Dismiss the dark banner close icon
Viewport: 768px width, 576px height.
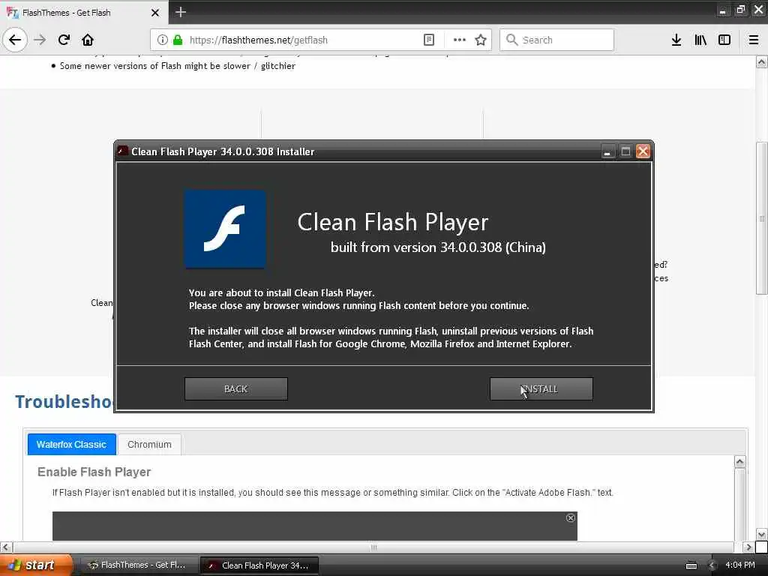point(571,517)
